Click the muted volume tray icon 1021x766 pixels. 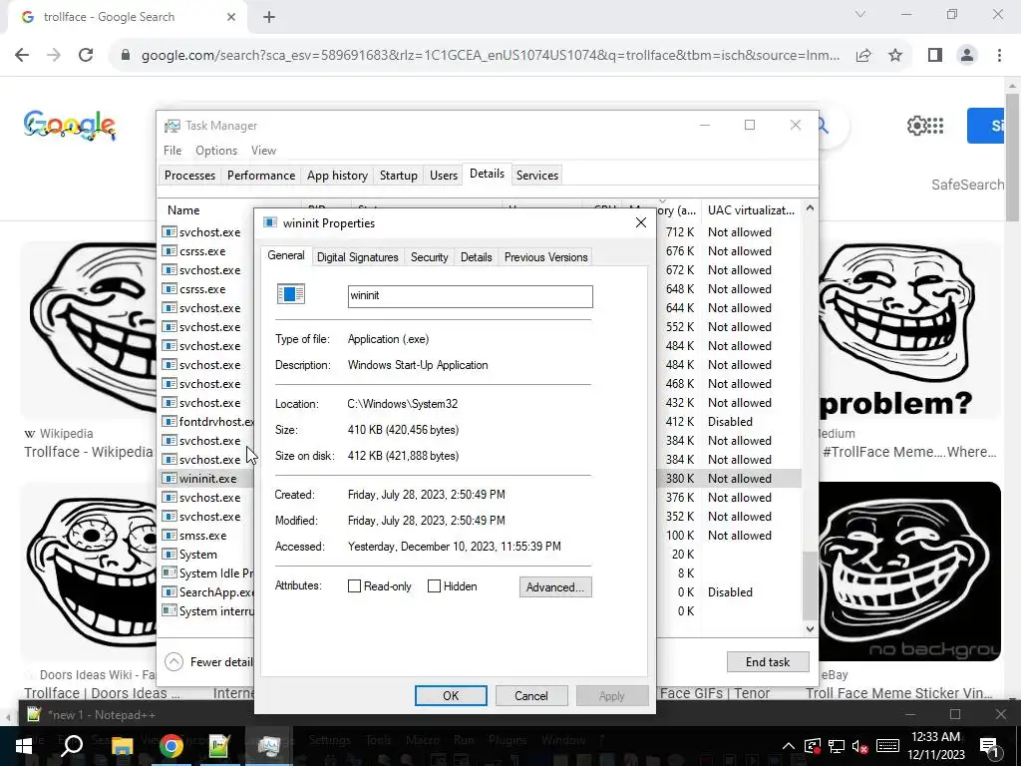[859, 746]
